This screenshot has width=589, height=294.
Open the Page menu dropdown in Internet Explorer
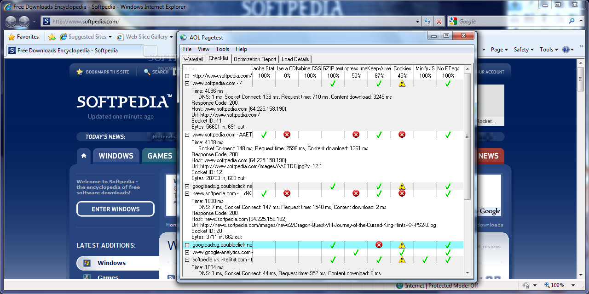[x=499, y=50]
